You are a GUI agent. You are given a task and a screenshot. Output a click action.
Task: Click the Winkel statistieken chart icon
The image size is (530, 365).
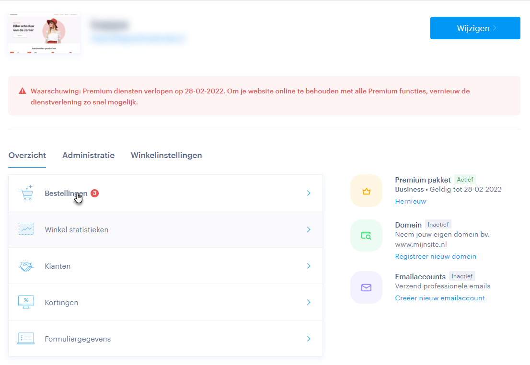[x=26, y=229]
